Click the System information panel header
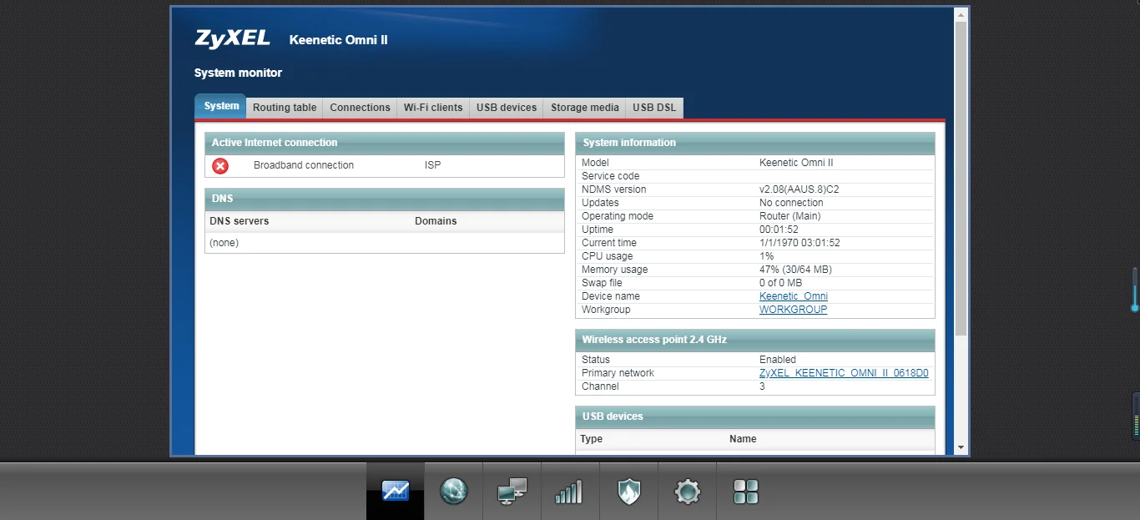This screenshot has width=1140, height=520. [x=755, y=143]
